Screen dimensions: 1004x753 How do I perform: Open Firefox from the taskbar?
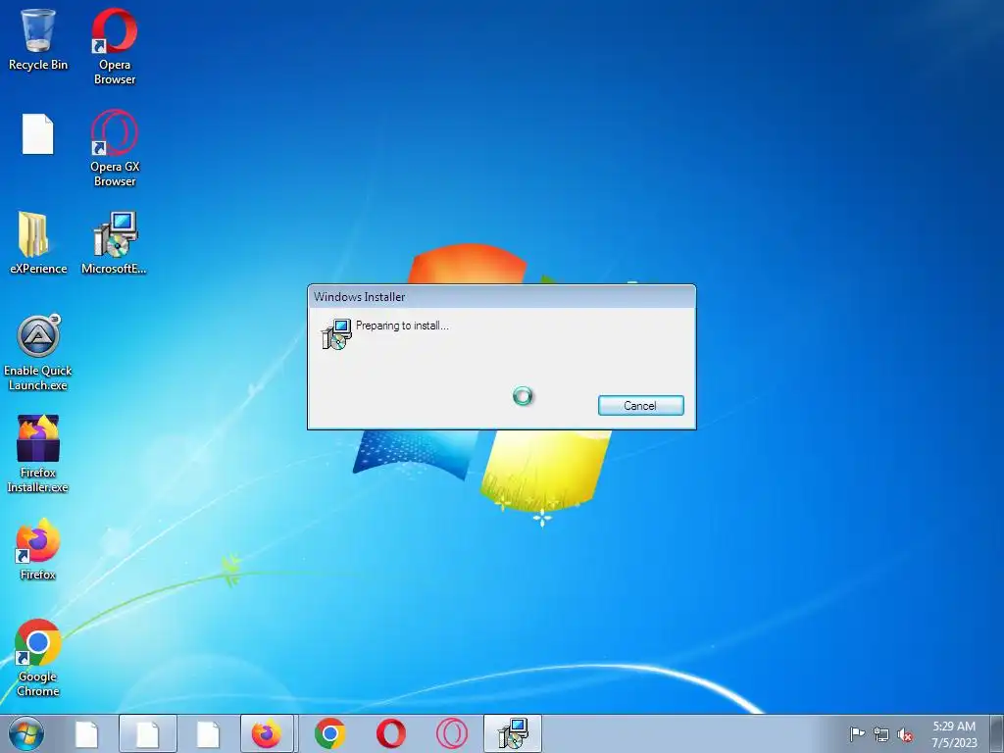(267, 733)
